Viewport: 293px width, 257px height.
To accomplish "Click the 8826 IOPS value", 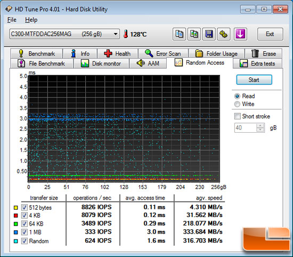I will point(96,207).
